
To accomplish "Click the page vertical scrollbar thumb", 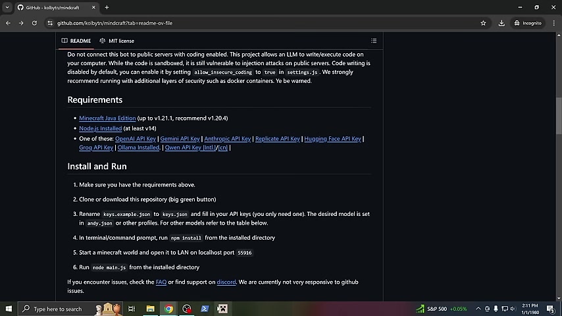I will point(559,116).
